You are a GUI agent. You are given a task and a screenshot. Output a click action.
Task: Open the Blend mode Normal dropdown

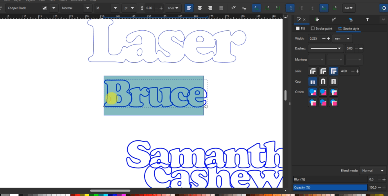(x=372, y=171)
